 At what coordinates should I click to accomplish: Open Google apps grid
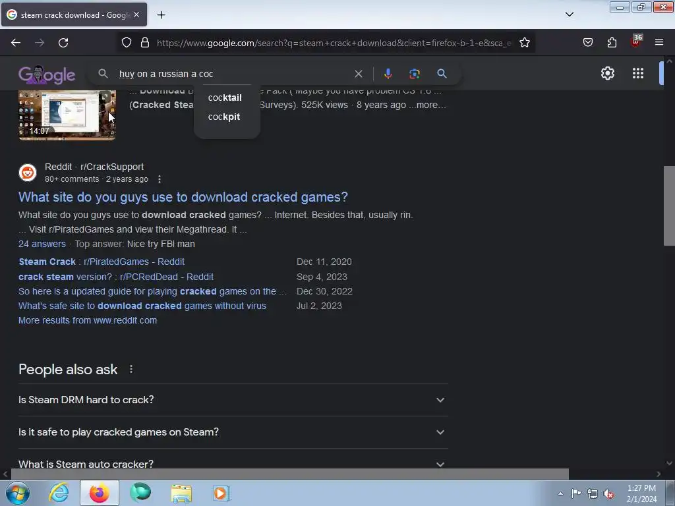click(638, 73)
